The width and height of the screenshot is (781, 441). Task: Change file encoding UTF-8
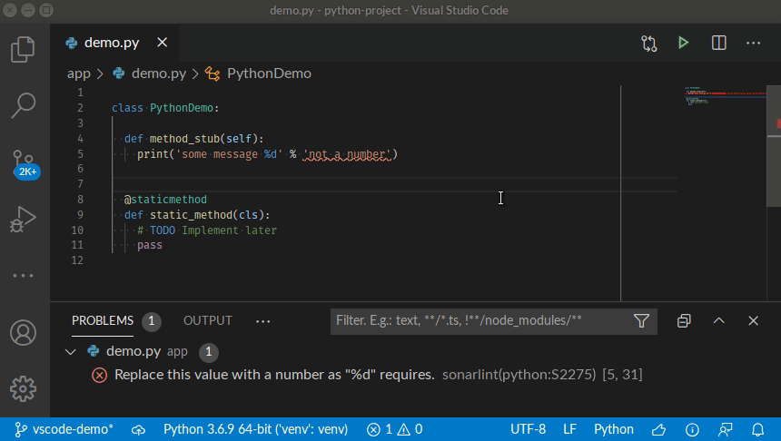[x=528, y=429]
